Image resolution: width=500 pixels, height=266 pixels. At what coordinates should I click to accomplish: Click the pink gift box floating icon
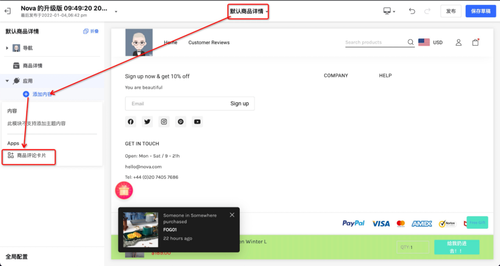(x=124, y=190)
